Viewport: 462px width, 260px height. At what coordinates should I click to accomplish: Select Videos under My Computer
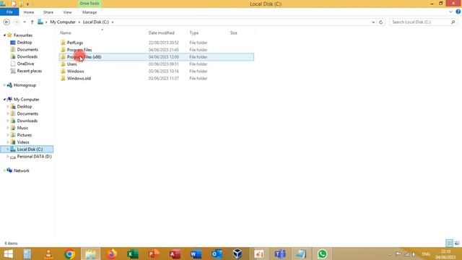(x=23, y=142)
